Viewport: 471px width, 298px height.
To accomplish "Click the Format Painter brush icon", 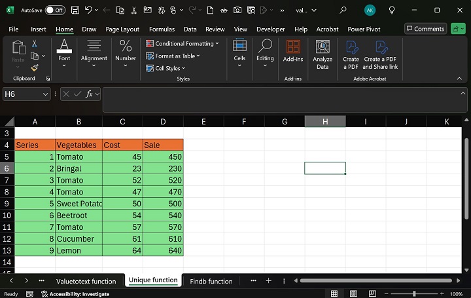I will (35, 67).
